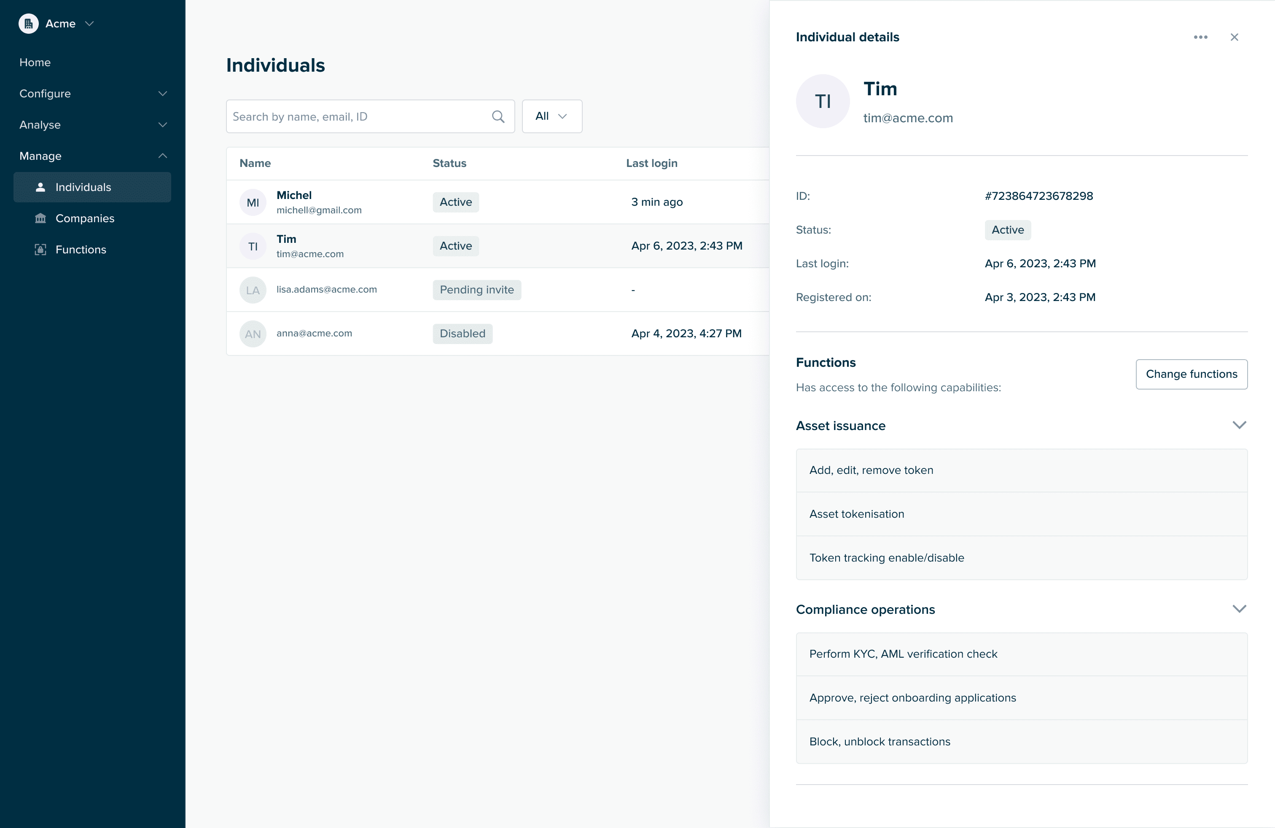Click the Change functions button
Viewport: 1275px width, 828px height.
[x=1192, y=374]
